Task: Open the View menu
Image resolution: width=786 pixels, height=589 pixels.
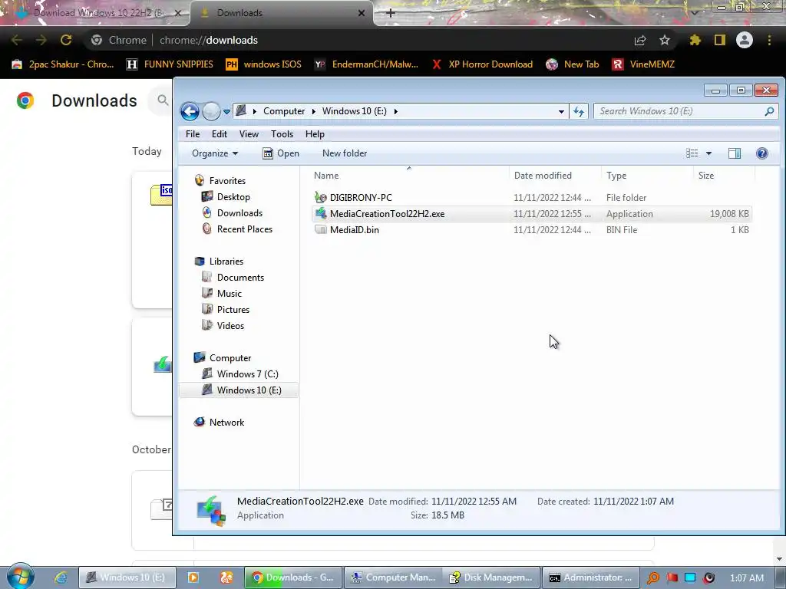Action: [249, 134]
